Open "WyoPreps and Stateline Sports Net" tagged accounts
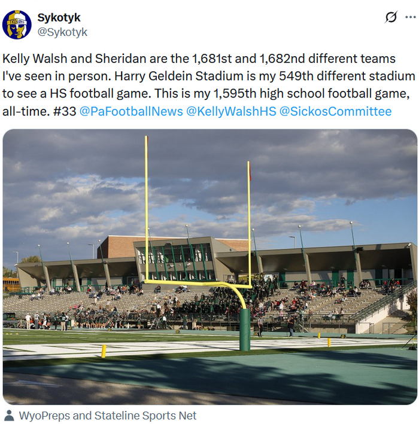Screen dimensions: 419x424 (108, 416)
